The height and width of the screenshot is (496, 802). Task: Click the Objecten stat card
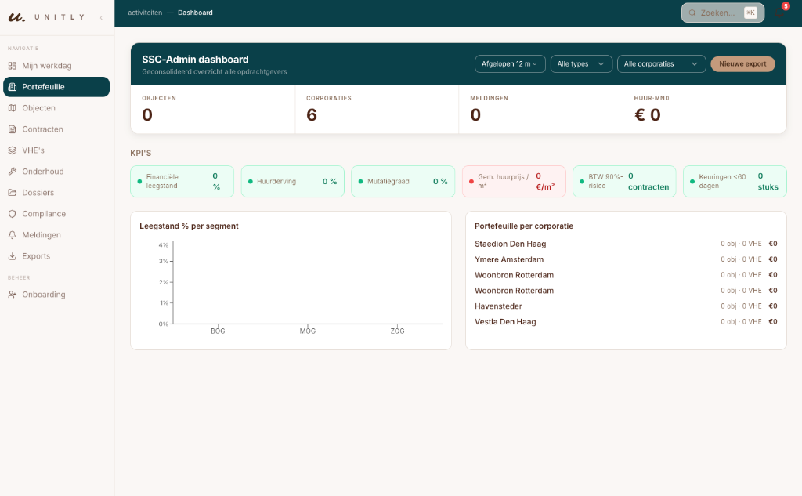213,110
